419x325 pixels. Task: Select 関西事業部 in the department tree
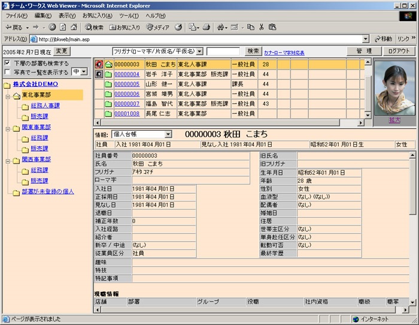pos(37,160)
